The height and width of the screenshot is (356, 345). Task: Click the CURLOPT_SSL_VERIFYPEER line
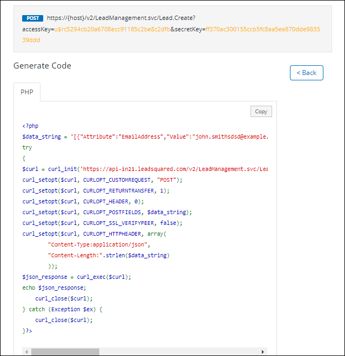pos(102,223)
